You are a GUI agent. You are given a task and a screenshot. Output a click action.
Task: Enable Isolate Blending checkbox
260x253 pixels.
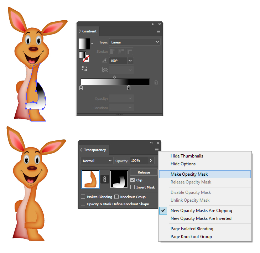point(83,197)
